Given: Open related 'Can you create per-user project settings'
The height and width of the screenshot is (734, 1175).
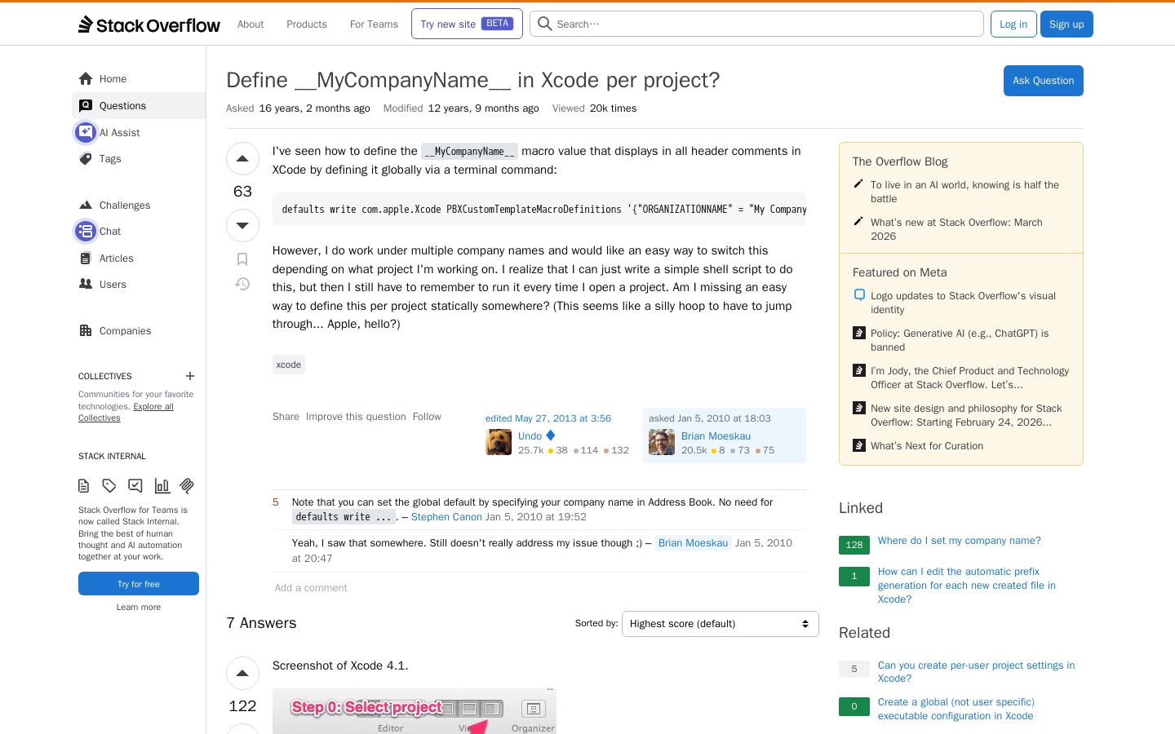Looking at the screenshot, I should 976,672.
